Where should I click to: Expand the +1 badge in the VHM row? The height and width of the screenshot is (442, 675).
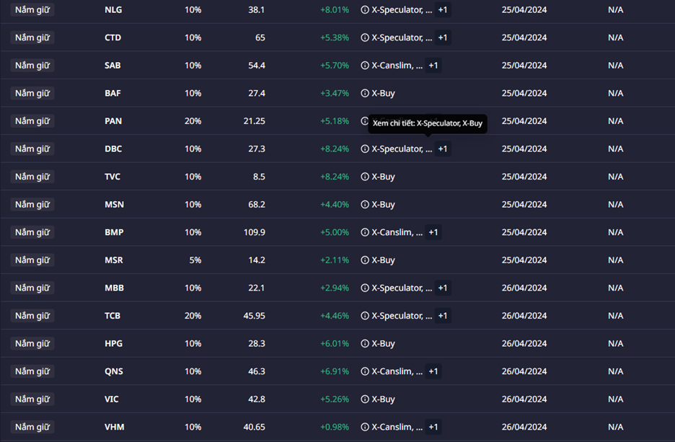tap(433, 427)
